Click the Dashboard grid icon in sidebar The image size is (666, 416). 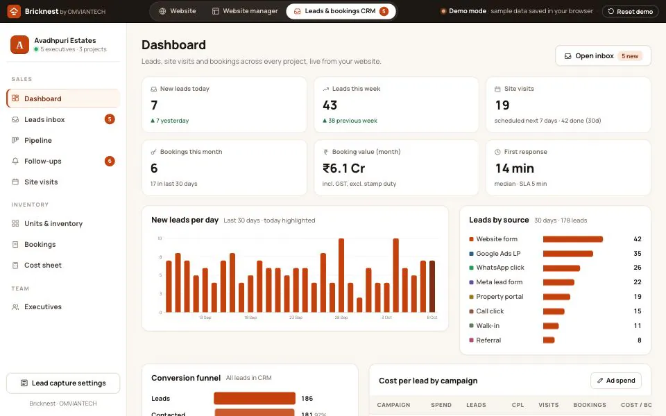pyautogui.click(x=15, y=98)
